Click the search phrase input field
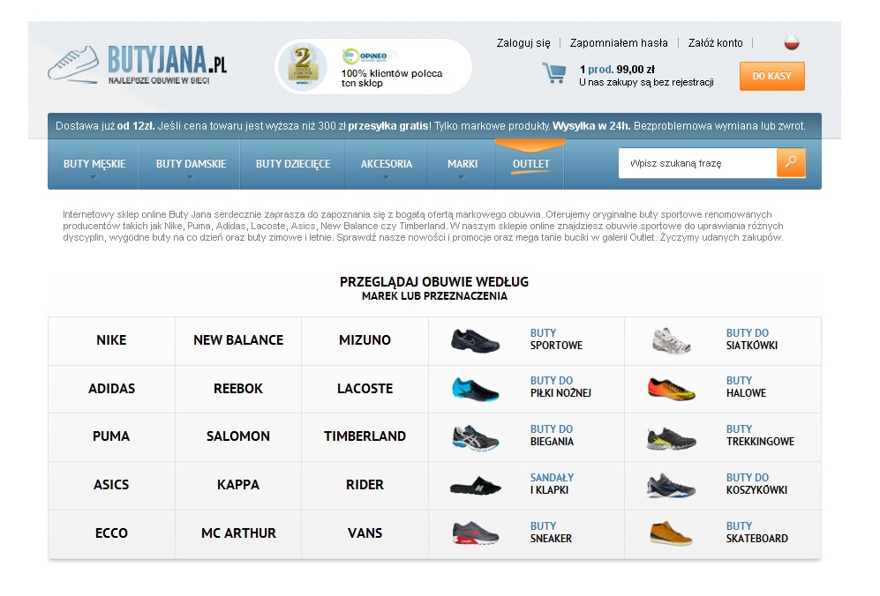This screenshot has height=596, width=880. [x=697, y=163]
